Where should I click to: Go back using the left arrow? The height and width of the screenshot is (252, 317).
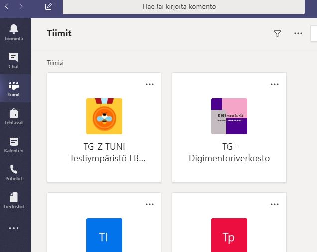[7, 7]
